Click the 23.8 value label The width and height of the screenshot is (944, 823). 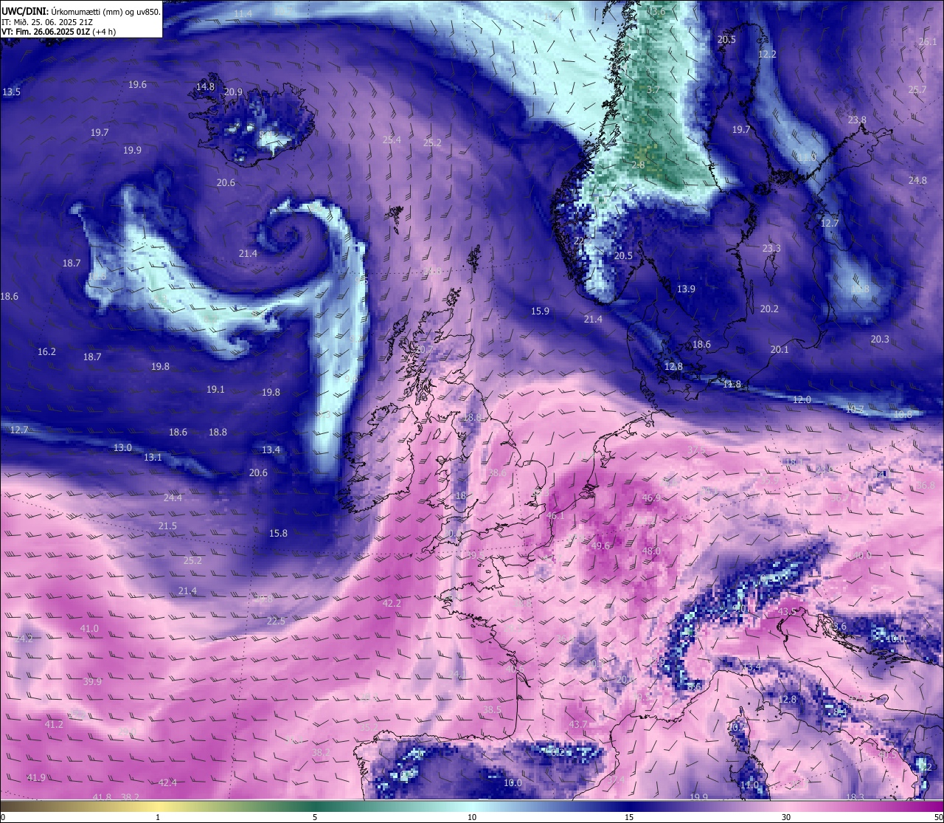pyautogui.click(x=857, y=120)
